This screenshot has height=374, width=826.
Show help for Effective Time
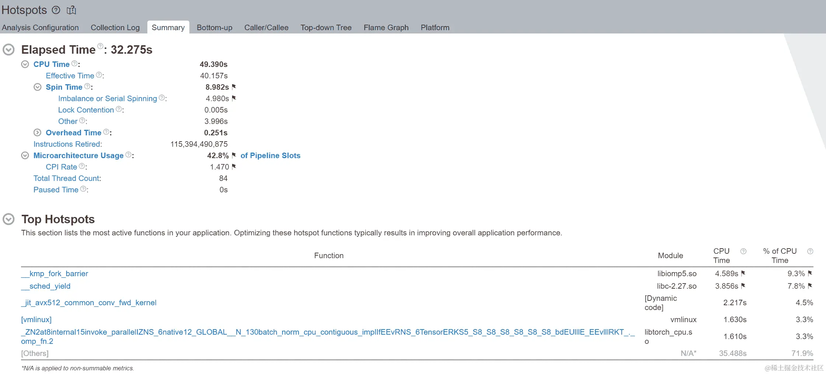click(x=99, y=75)
